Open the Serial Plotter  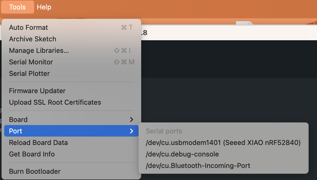coord(29,74)
